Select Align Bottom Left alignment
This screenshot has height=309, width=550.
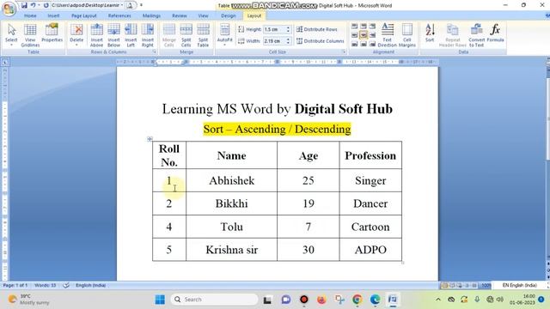(x=355, y=44)
